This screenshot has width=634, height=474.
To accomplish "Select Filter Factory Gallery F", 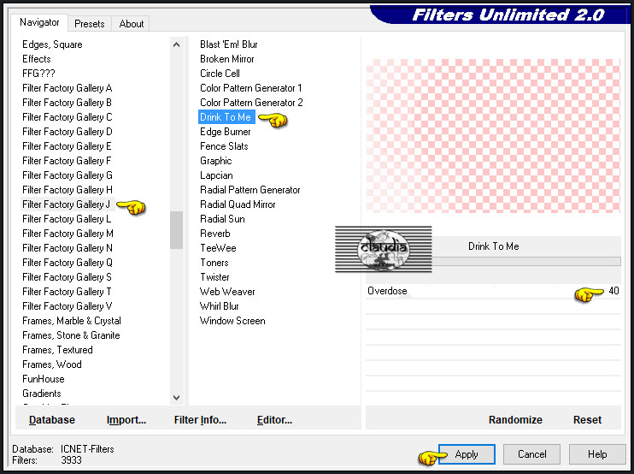I will click(67, 161).
